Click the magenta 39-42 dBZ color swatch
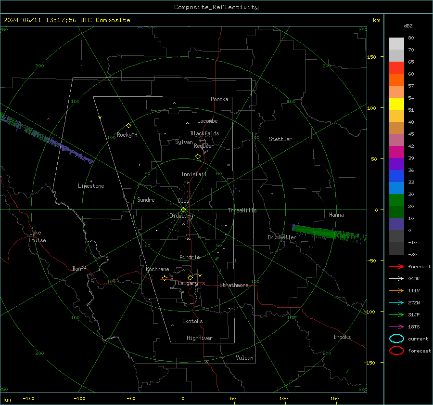433x405 pixels. coord(396,152)
